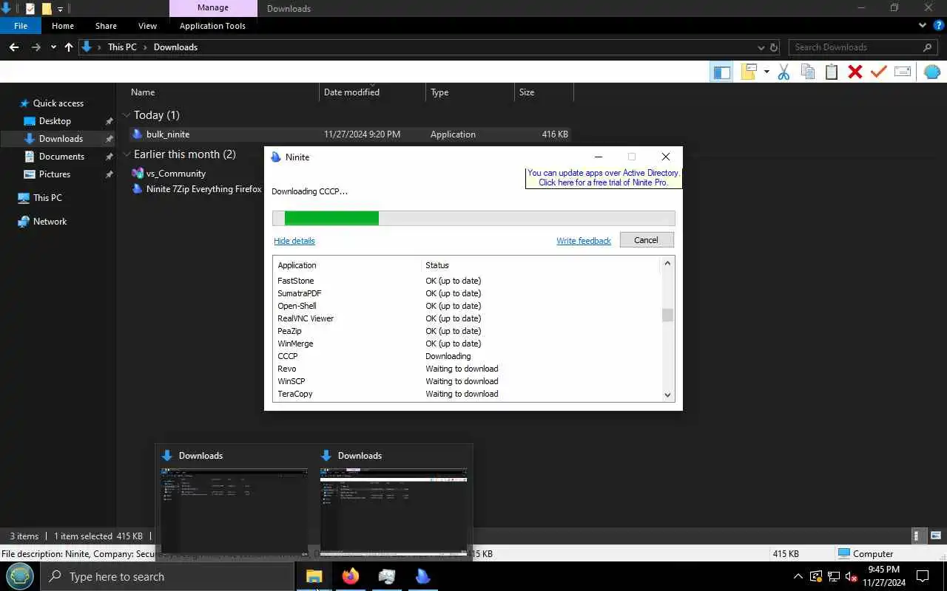Click the scissors Cut icon

click(784, 72)
